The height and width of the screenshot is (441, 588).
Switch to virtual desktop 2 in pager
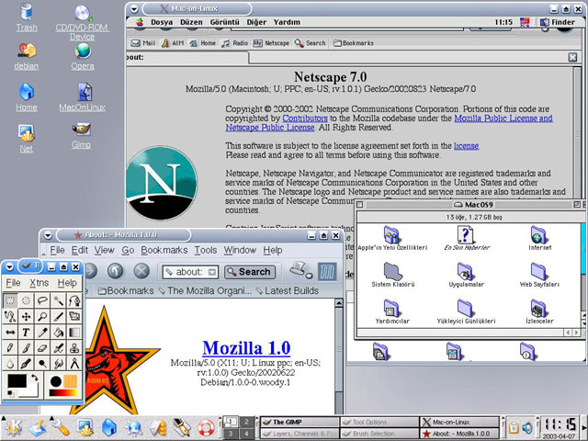(246, 421)
